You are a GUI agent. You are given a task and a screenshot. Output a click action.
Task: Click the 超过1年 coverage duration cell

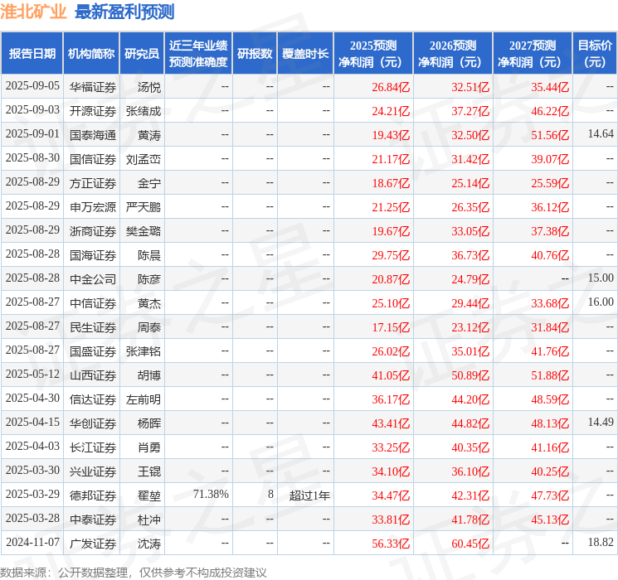tap(309, 495)
